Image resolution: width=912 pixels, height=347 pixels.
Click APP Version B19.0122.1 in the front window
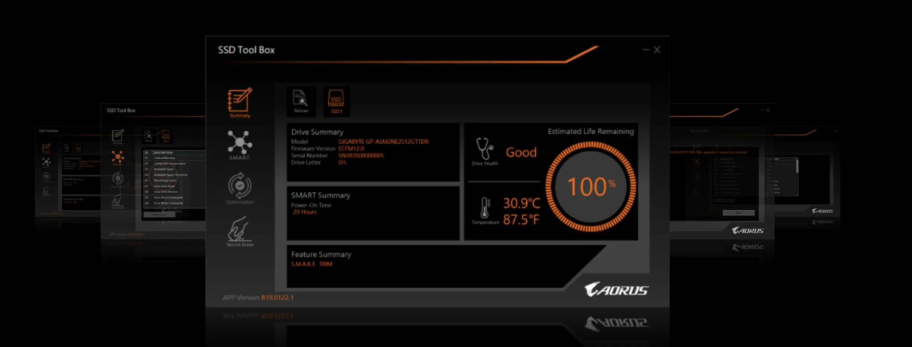[258, 297]
